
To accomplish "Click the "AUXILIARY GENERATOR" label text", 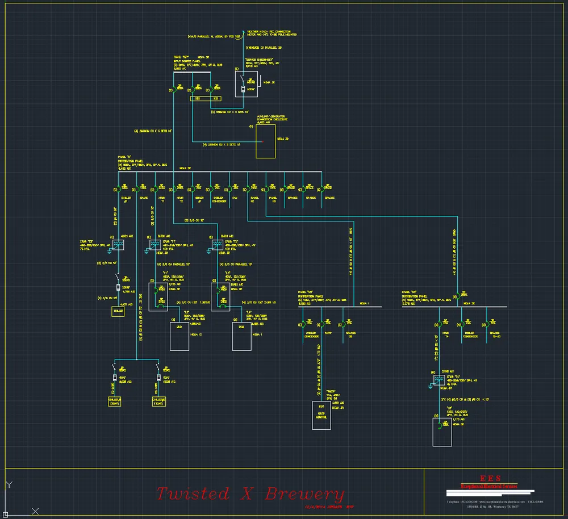I will pos(271,116).
